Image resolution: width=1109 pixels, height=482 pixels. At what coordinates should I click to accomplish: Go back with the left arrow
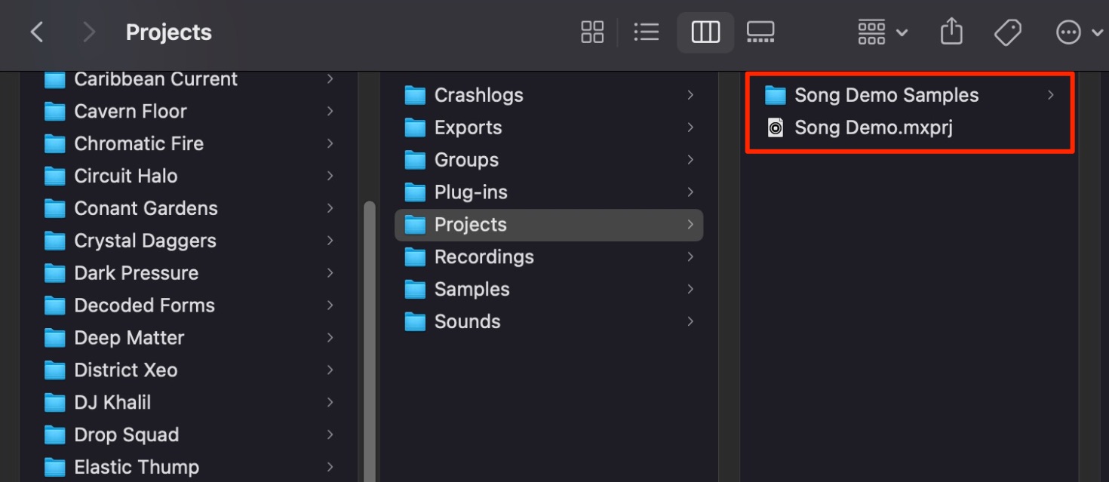coord(36,32)
